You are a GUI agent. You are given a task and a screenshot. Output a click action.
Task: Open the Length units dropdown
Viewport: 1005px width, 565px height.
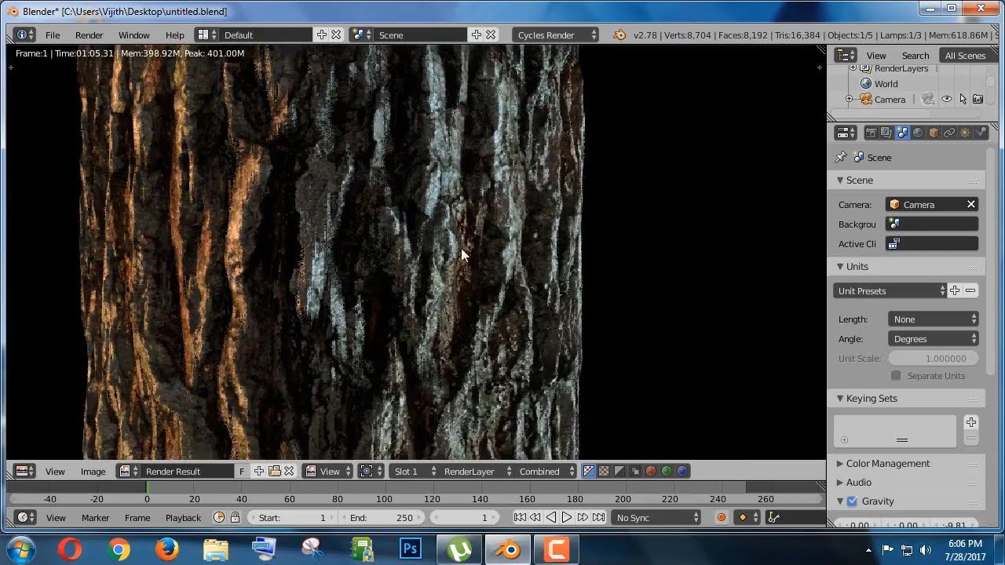point(934,319)
